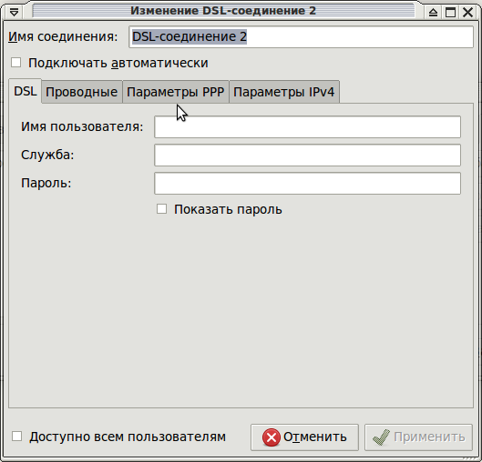
Task: Toggle the Показать пароль checkbox
Action: click(x=161, y=209)
